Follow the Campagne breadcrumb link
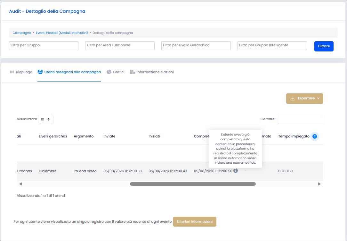The image size is (347, 241). pos(22,33)
